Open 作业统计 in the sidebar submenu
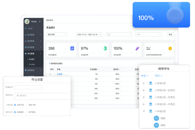 point(32,59)
